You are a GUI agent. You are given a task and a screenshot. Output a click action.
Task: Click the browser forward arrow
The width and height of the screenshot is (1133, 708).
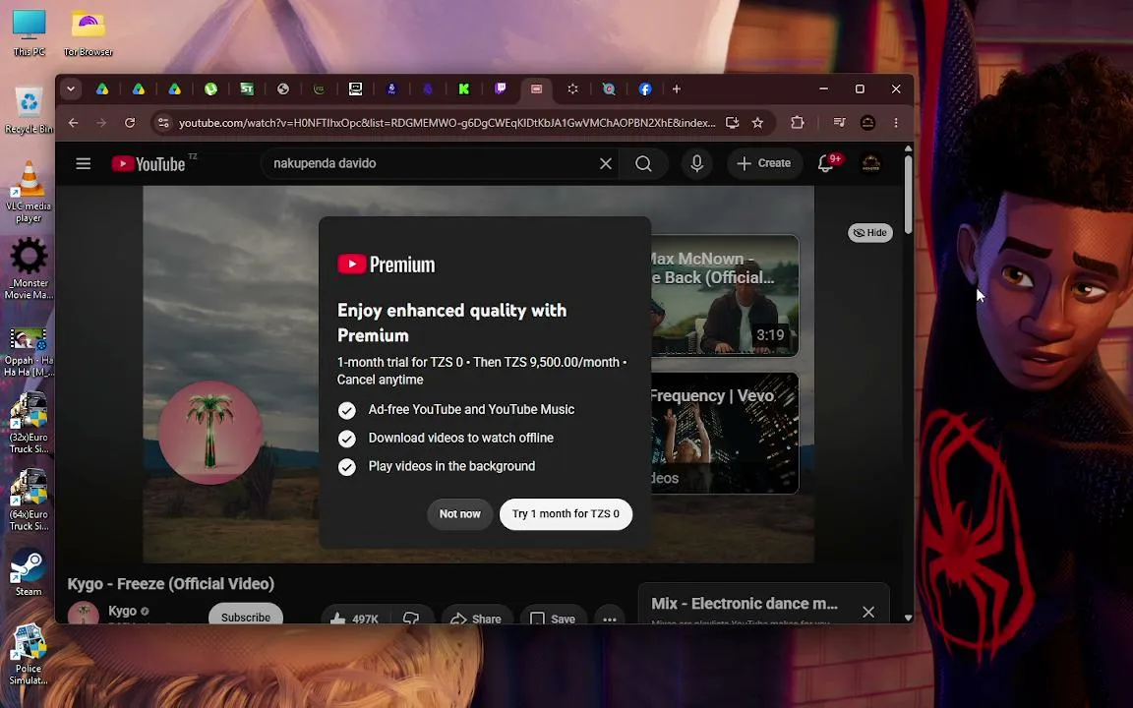point(101,123)
